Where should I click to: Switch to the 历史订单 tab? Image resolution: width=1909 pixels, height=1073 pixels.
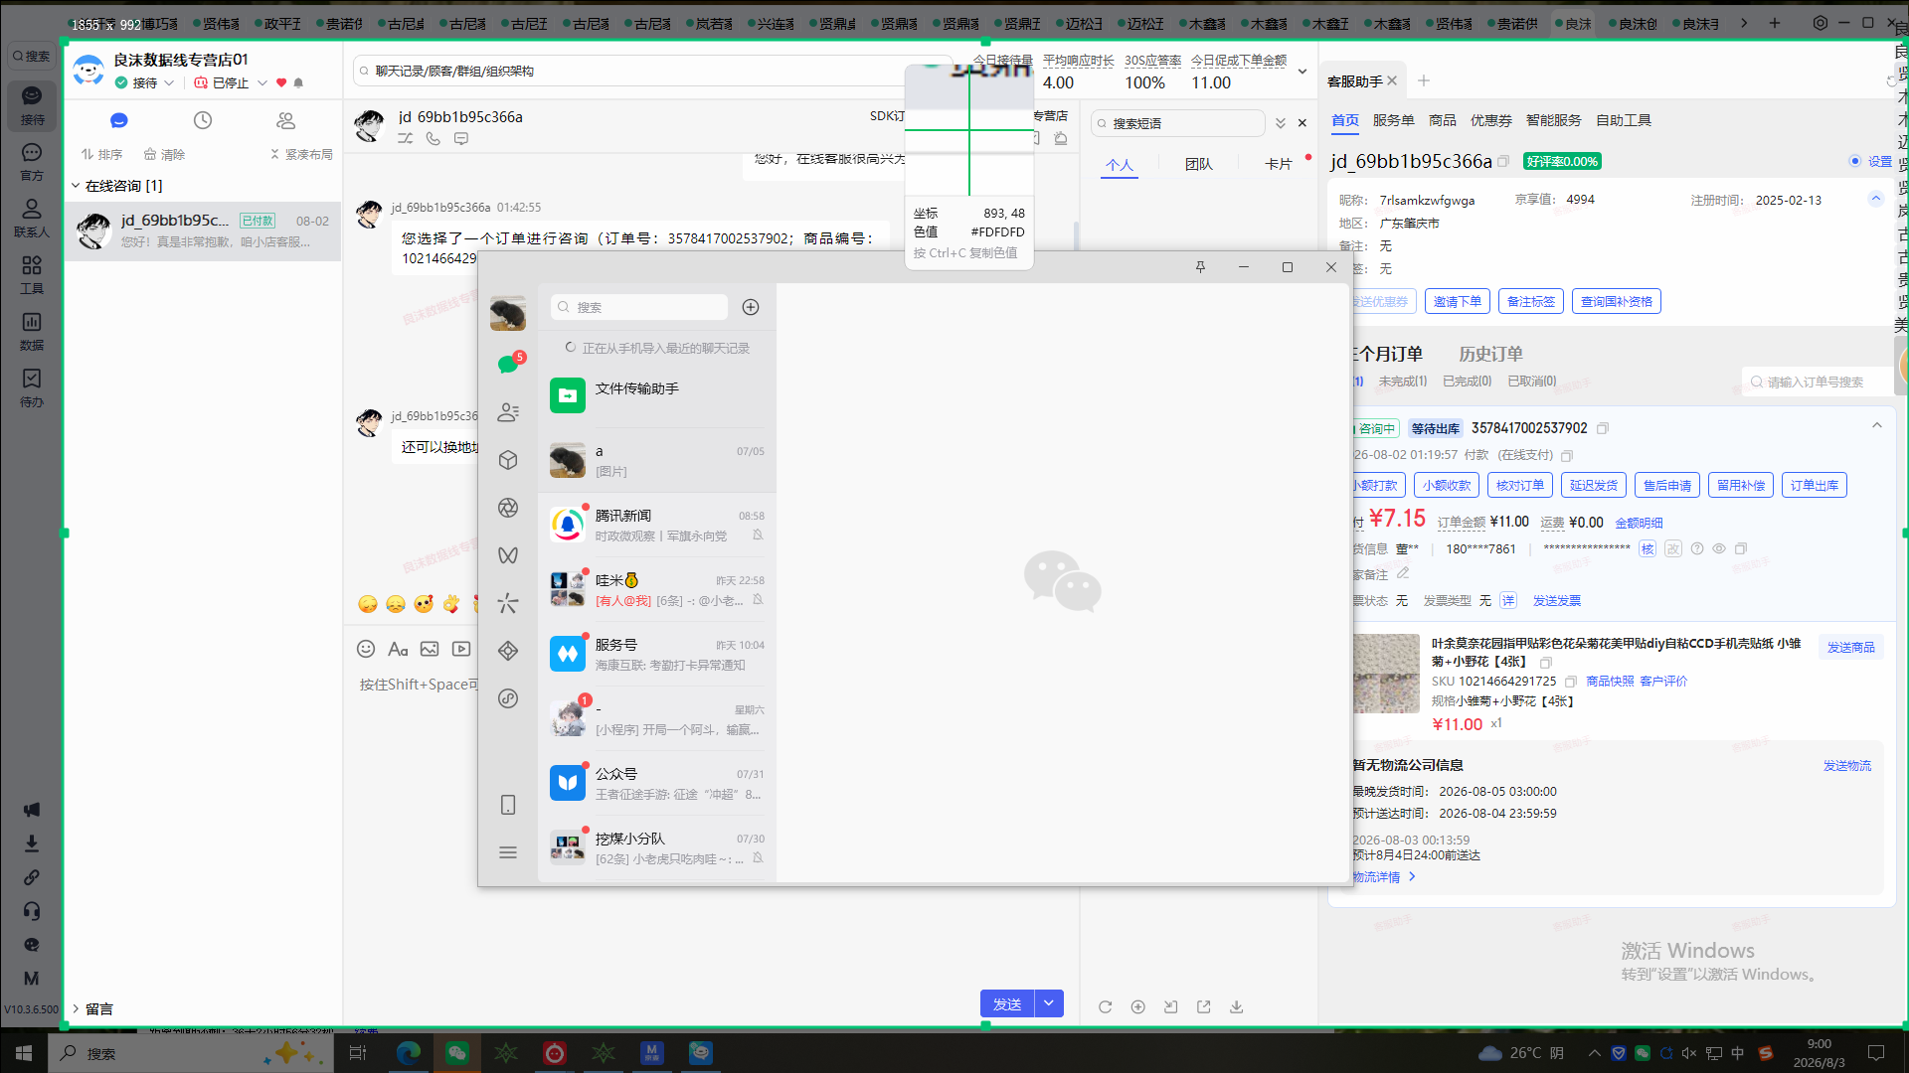(1490, 354)
